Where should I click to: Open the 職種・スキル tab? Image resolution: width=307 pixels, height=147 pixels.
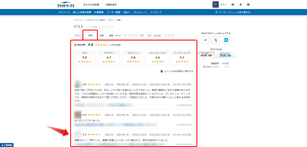[x=115, y=36]
